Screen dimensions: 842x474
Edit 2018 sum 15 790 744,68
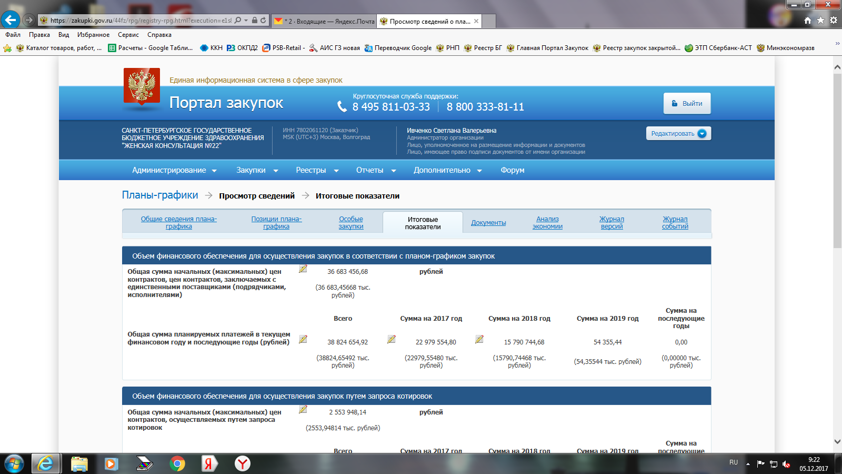pos(479,339)
